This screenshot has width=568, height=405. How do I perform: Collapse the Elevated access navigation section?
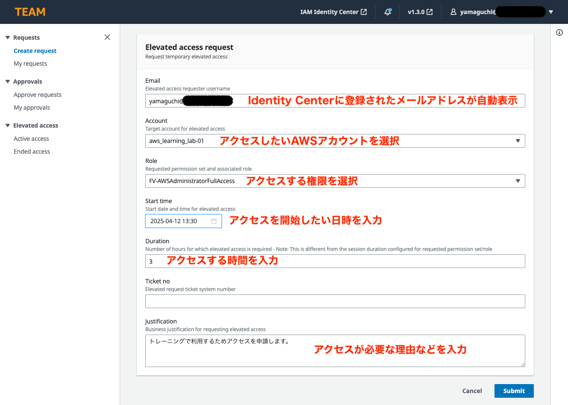tap(8, 125)
